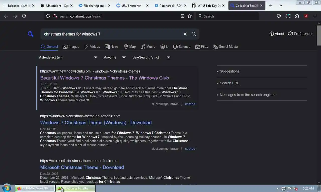
Task: Click the volume muted tray icon
Action: tap(296, 188)
